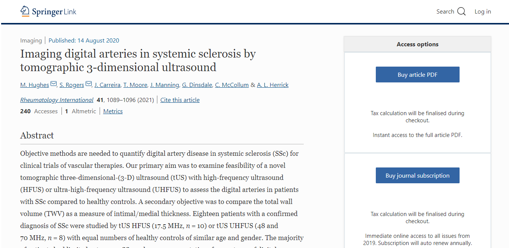This screenshot has height=248, width=509.
Task: Click the Access options panel header
Action: coord(417,44)
